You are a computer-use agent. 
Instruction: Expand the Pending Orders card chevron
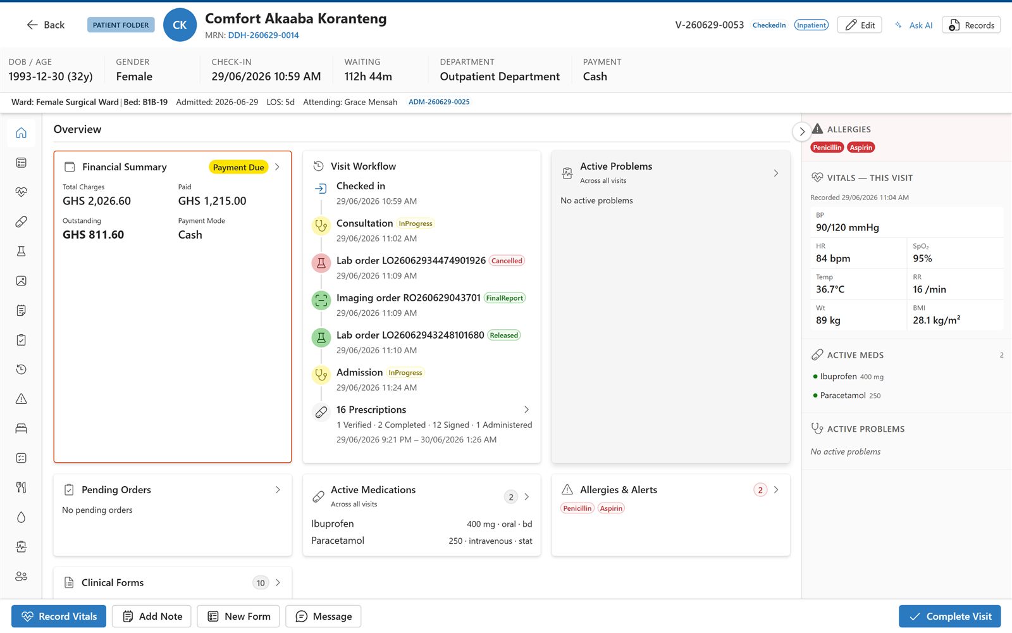click(278, 490)
